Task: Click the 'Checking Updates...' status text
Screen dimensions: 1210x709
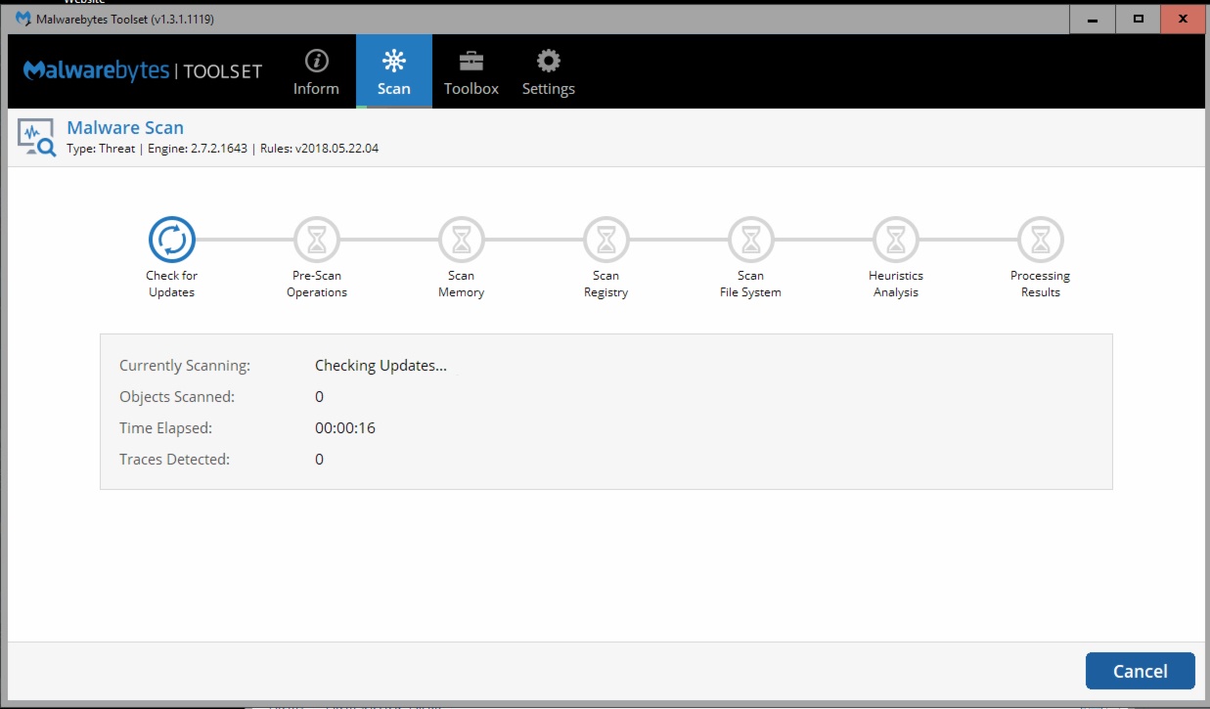Action: click(x=381, y=366)
